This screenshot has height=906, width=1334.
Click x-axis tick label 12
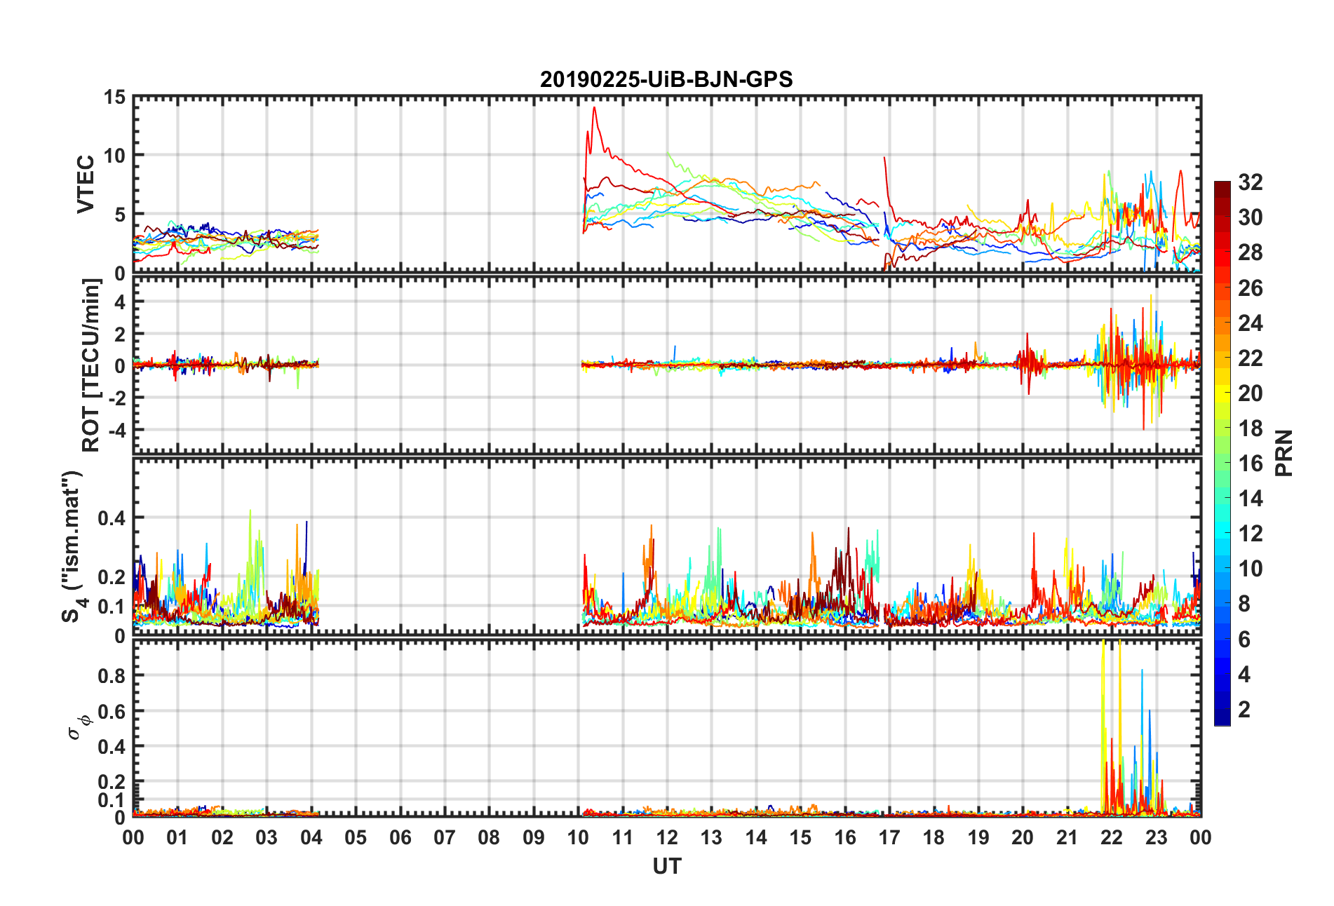pos(667,837)
